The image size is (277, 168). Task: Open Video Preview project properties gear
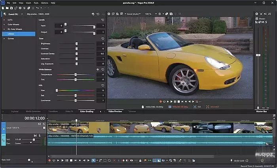tap(109, 14)
